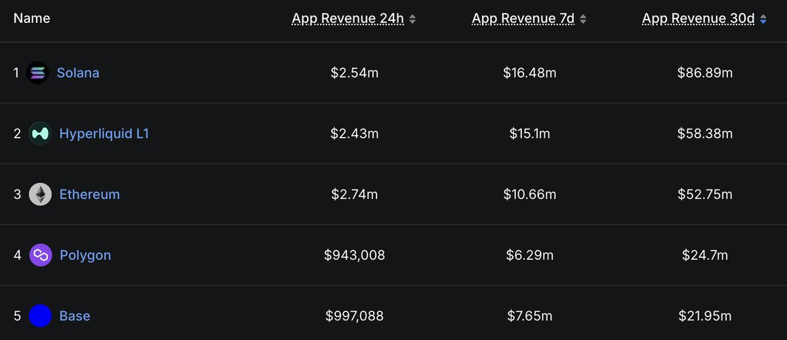
Task: Open the Solana chain link
Action: 78,73
